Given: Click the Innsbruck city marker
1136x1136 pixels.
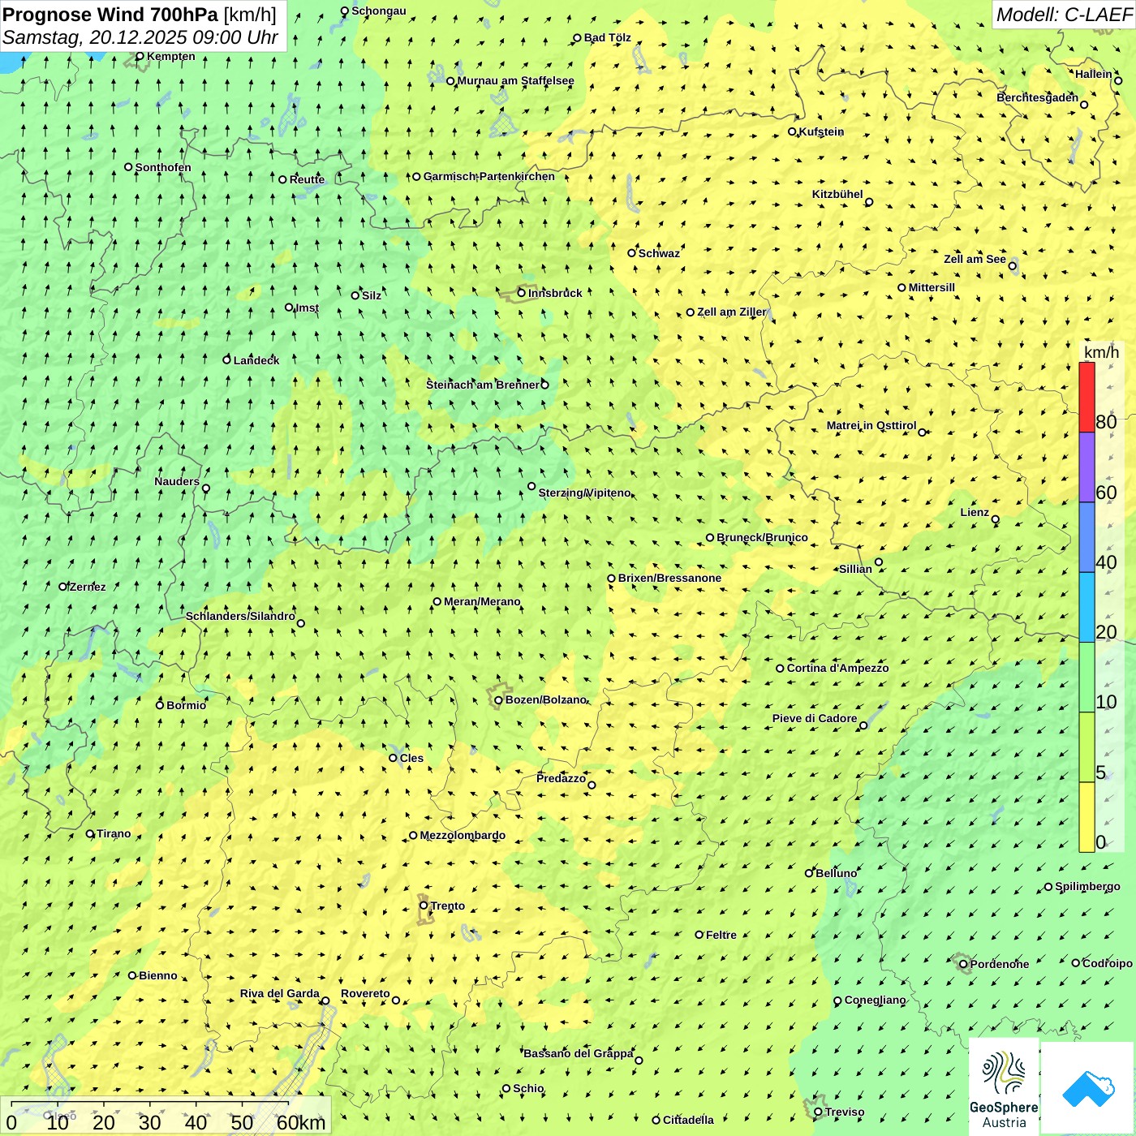Looking at the screenshot, I should 522,293.
